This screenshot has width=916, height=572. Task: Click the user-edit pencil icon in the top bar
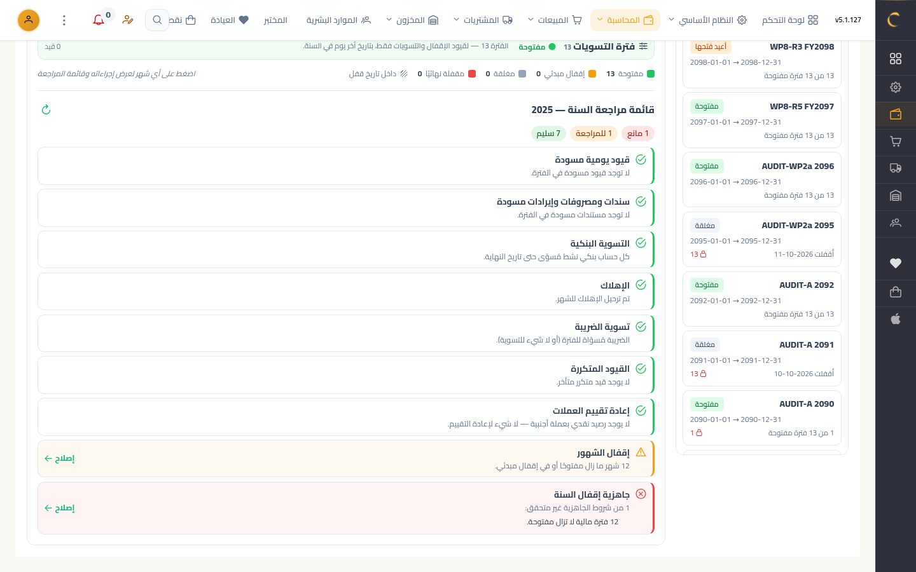128,20
